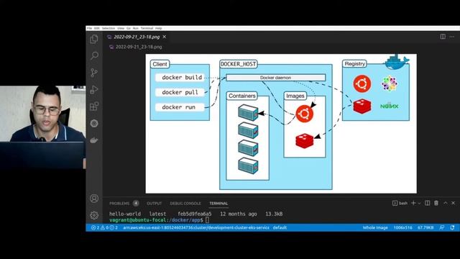Viewport: 460px width, 259px height.
Task: Click the CentOS logo in Registry box
Action: pos(390,83)
